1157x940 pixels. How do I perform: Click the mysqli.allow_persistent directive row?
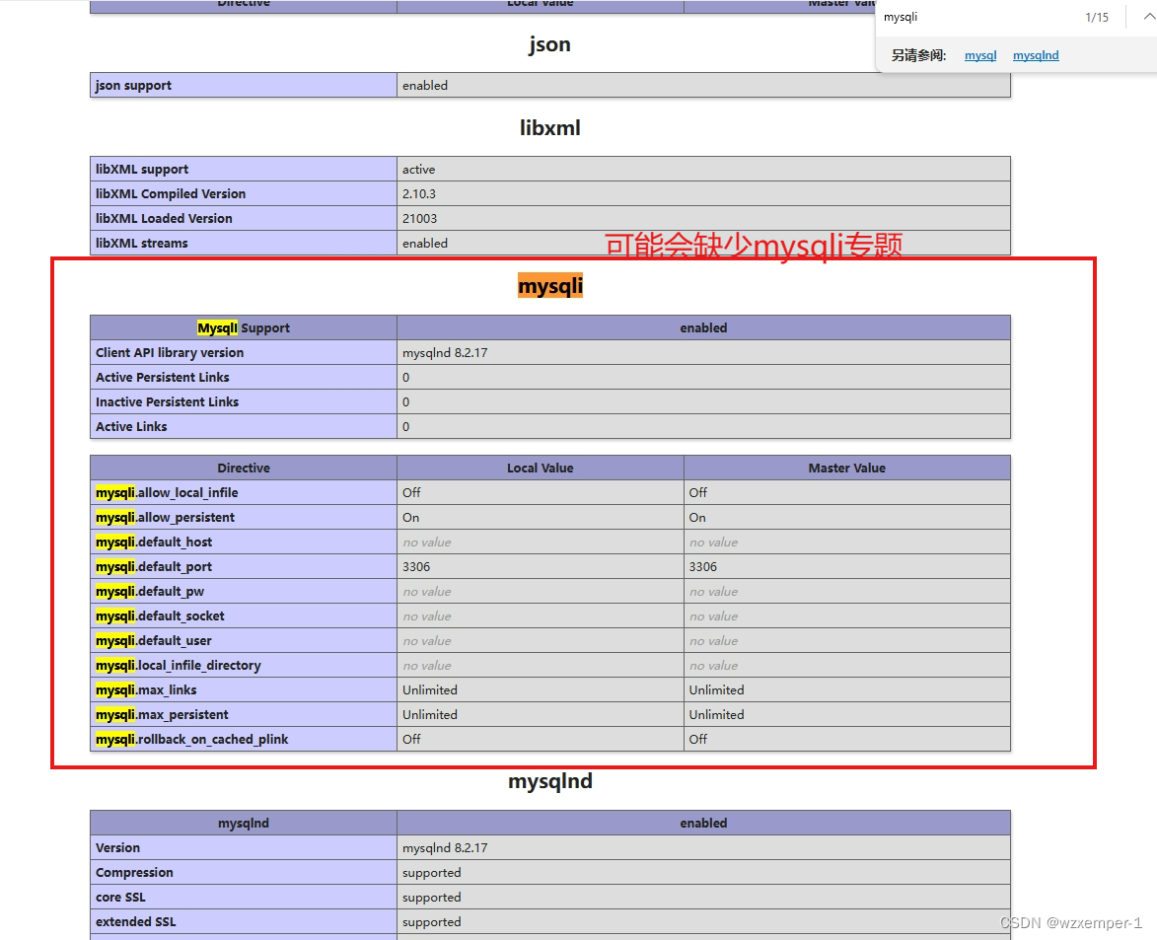click(x=164, y=517)
